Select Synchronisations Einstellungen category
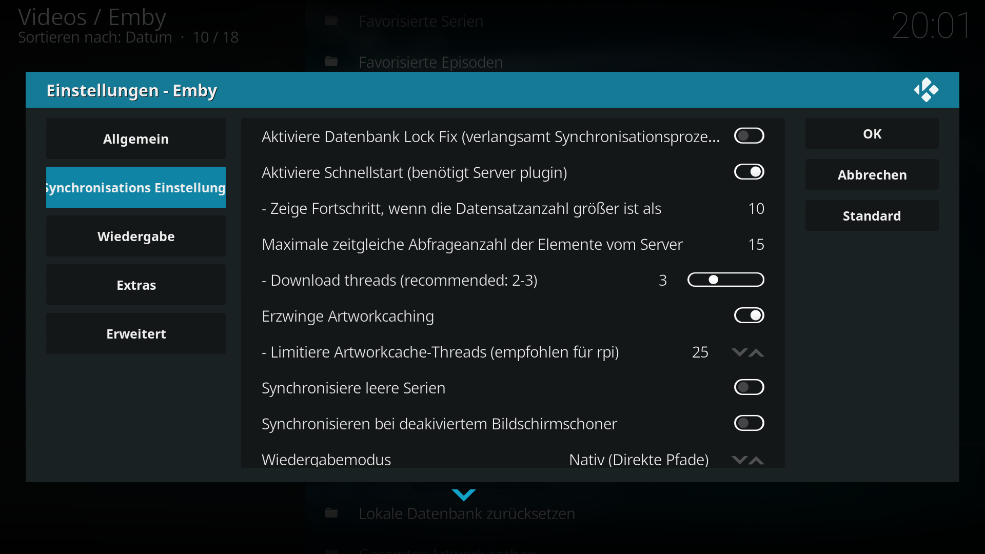985x554 pixels. click(136, 187)
